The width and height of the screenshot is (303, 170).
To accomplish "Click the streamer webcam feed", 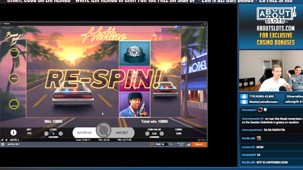I will pyautogui.click(x=271, y=71).
